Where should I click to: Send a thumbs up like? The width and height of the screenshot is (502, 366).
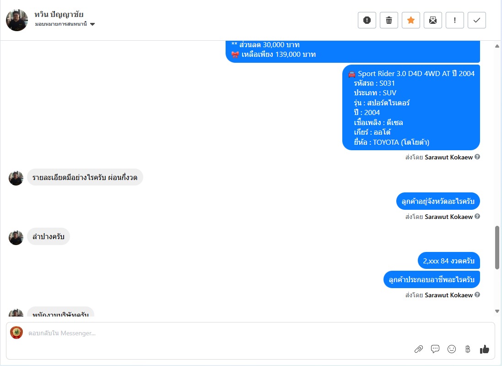(x=485, y=349)
